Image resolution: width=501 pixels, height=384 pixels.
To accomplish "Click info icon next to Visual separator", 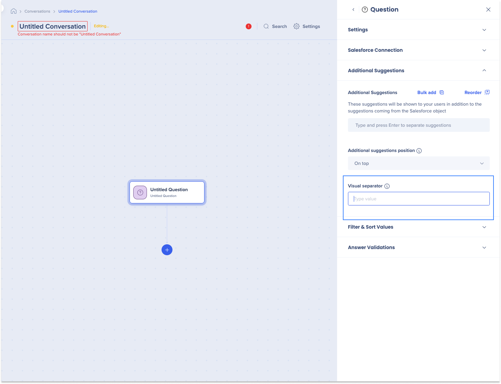I will click(387, 186).
